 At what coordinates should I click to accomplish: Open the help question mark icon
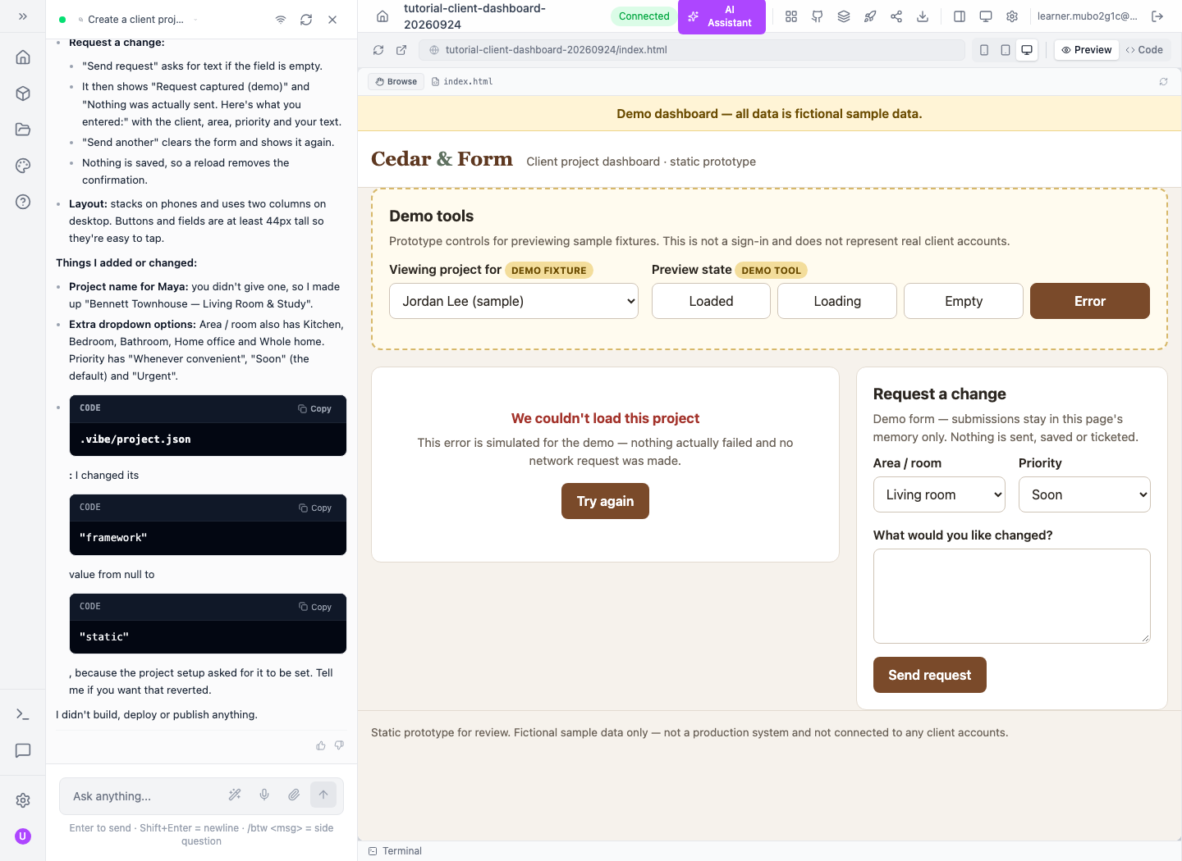pyautogui.click(x=23, y=202)
